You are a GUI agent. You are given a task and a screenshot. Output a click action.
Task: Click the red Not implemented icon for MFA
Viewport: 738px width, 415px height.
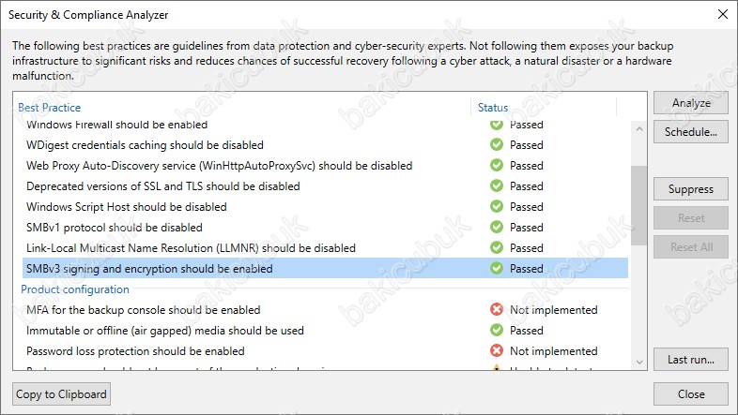497,310
